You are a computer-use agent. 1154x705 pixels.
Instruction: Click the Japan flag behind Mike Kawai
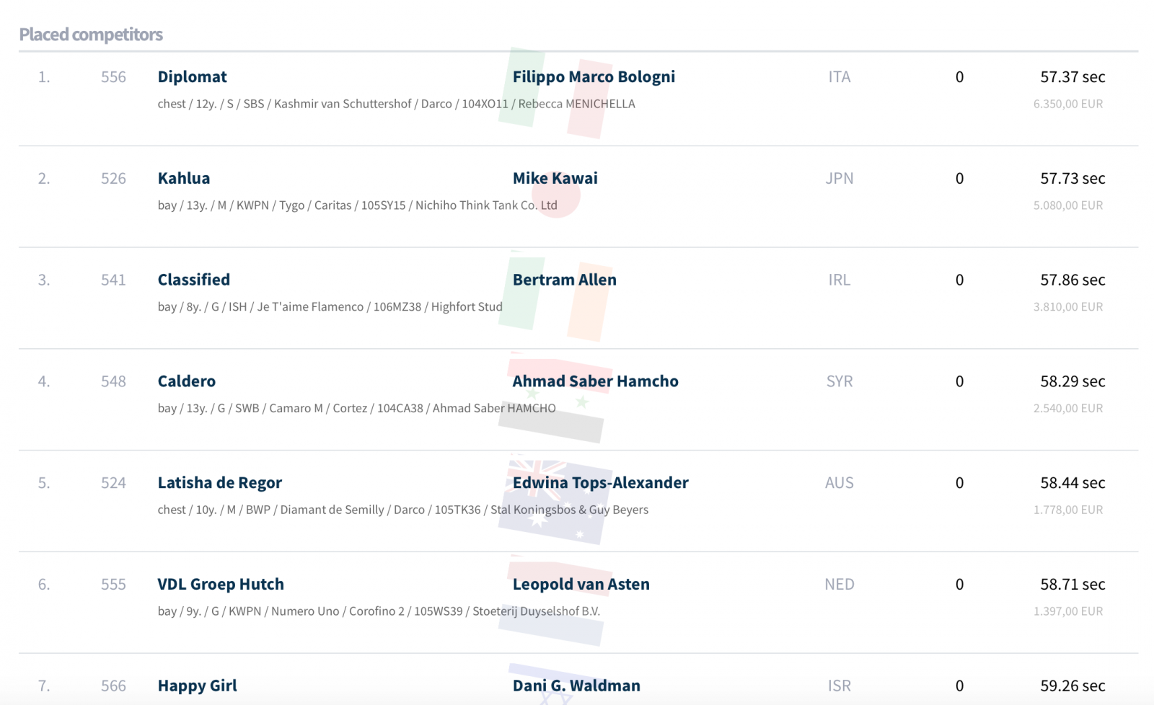[555, 195]
